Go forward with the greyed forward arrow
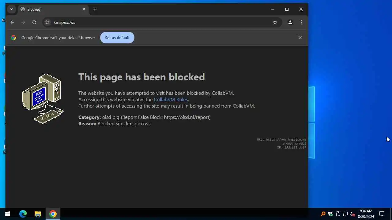The image size is (392, 220). click(23, 22)
